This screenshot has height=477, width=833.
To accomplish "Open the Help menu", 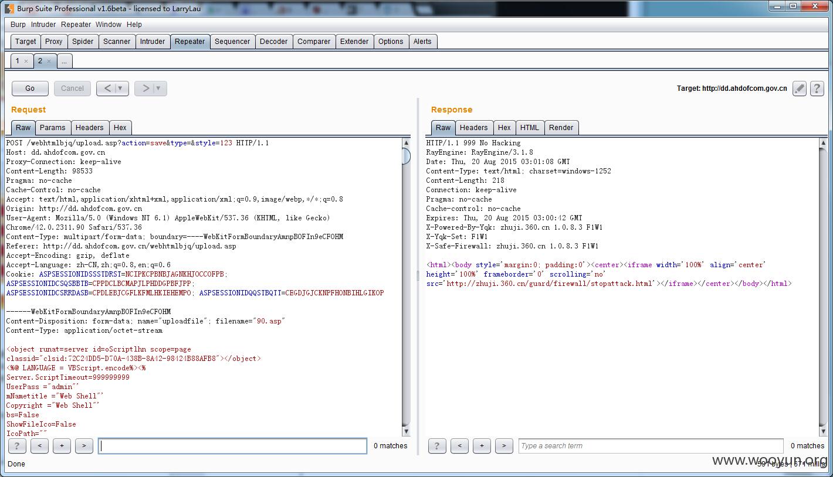I will (x=134, y=25).
